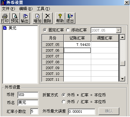Choose 外币 / 汇率 = 本位币 option
This screenshot has height=117, width=130.
(x=64, y=102)
